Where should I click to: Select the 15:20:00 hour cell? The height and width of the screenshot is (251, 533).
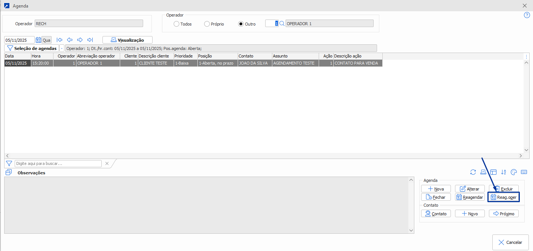(x=42, y=63)
